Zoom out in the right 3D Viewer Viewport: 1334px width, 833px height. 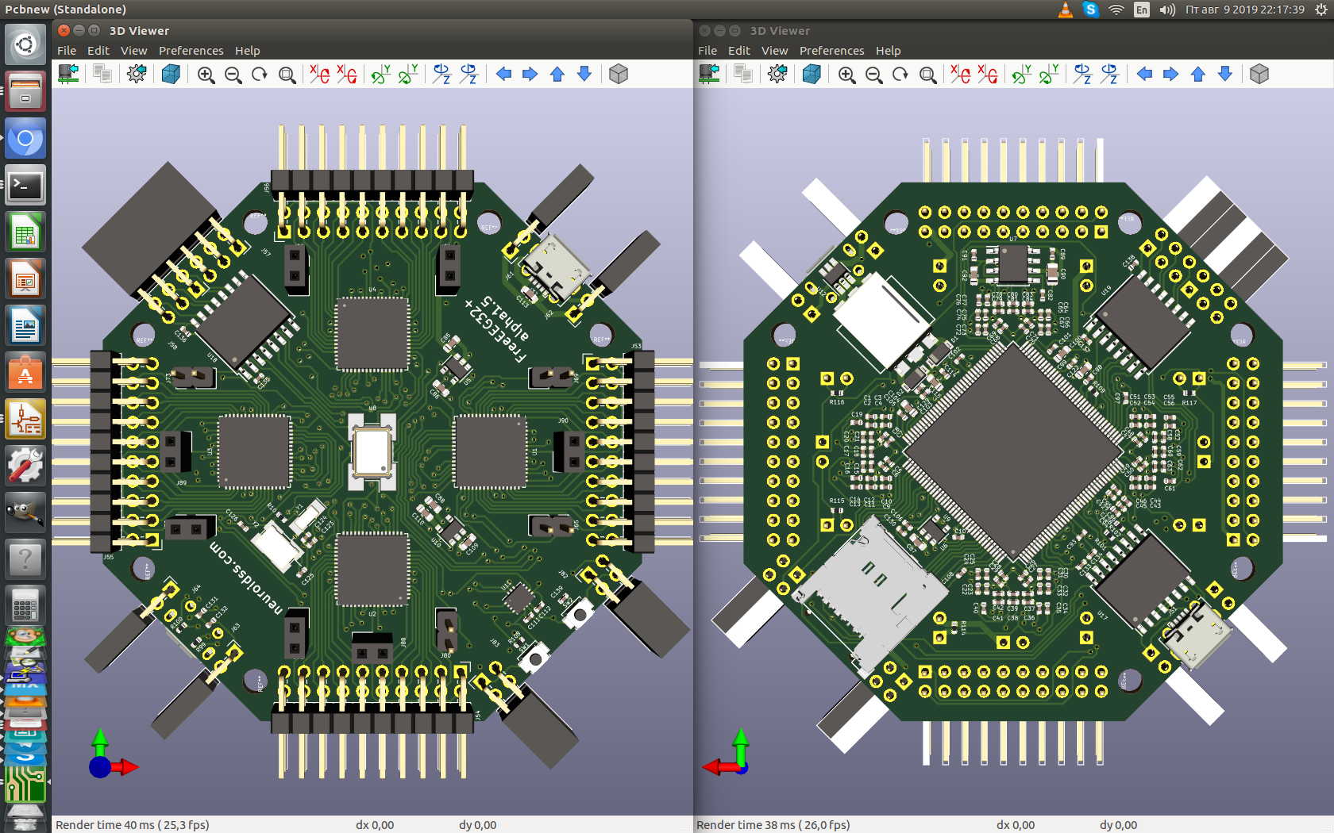(873, 75)
